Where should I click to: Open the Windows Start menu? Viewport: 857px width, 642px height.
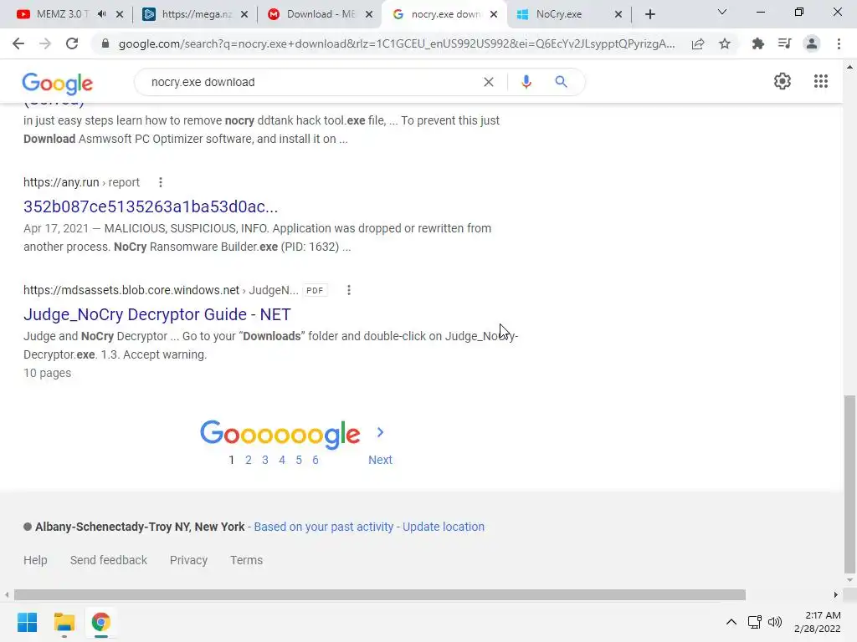click(28, 622)
